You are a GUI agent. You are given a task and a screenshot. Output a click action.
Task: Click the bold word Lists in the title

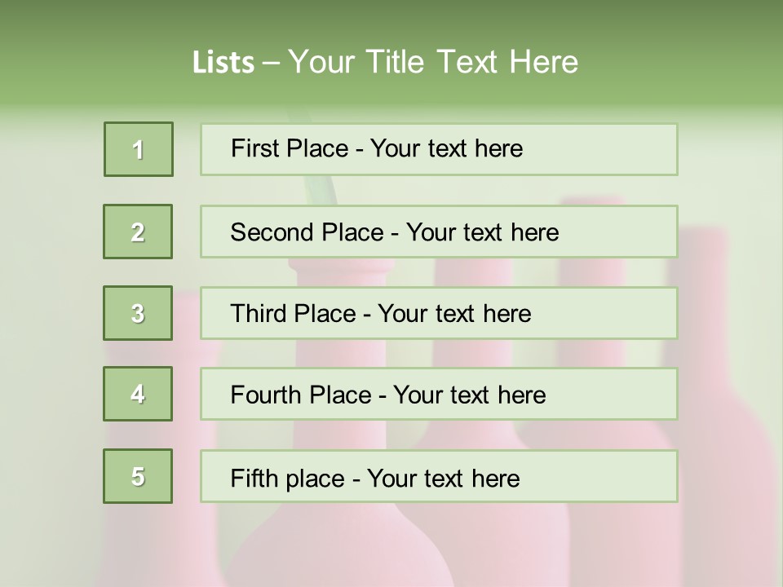pyautogui.click(x=223, y=63)
